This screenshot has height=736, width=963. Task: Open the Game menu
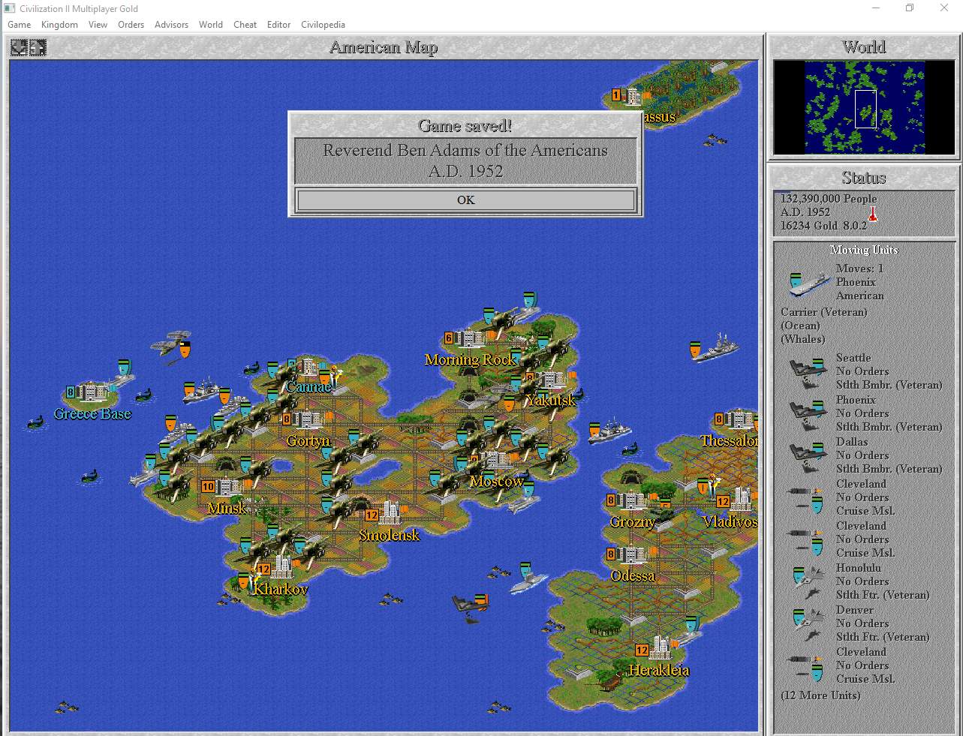tap(20, 24)
